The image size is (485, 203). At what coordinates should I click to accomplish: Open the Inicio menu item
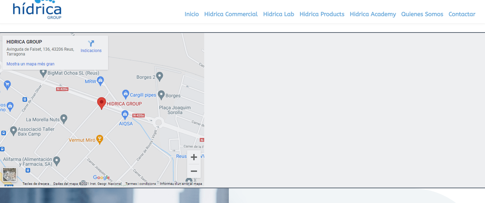coord(192,14)
